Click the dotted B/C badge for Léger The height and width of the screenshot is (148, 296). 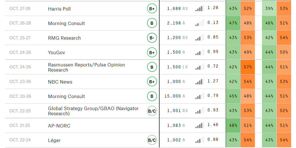152,140
